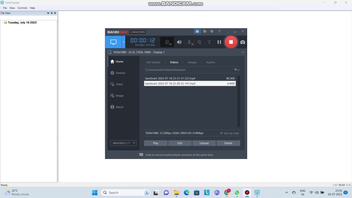Image resolution: width=352 pixels, height=198 pixels.
Task: Select bandicam 2023-07-18 23-31-31-221.mp4
Action: pyautogui.click(x=190, y=78)
